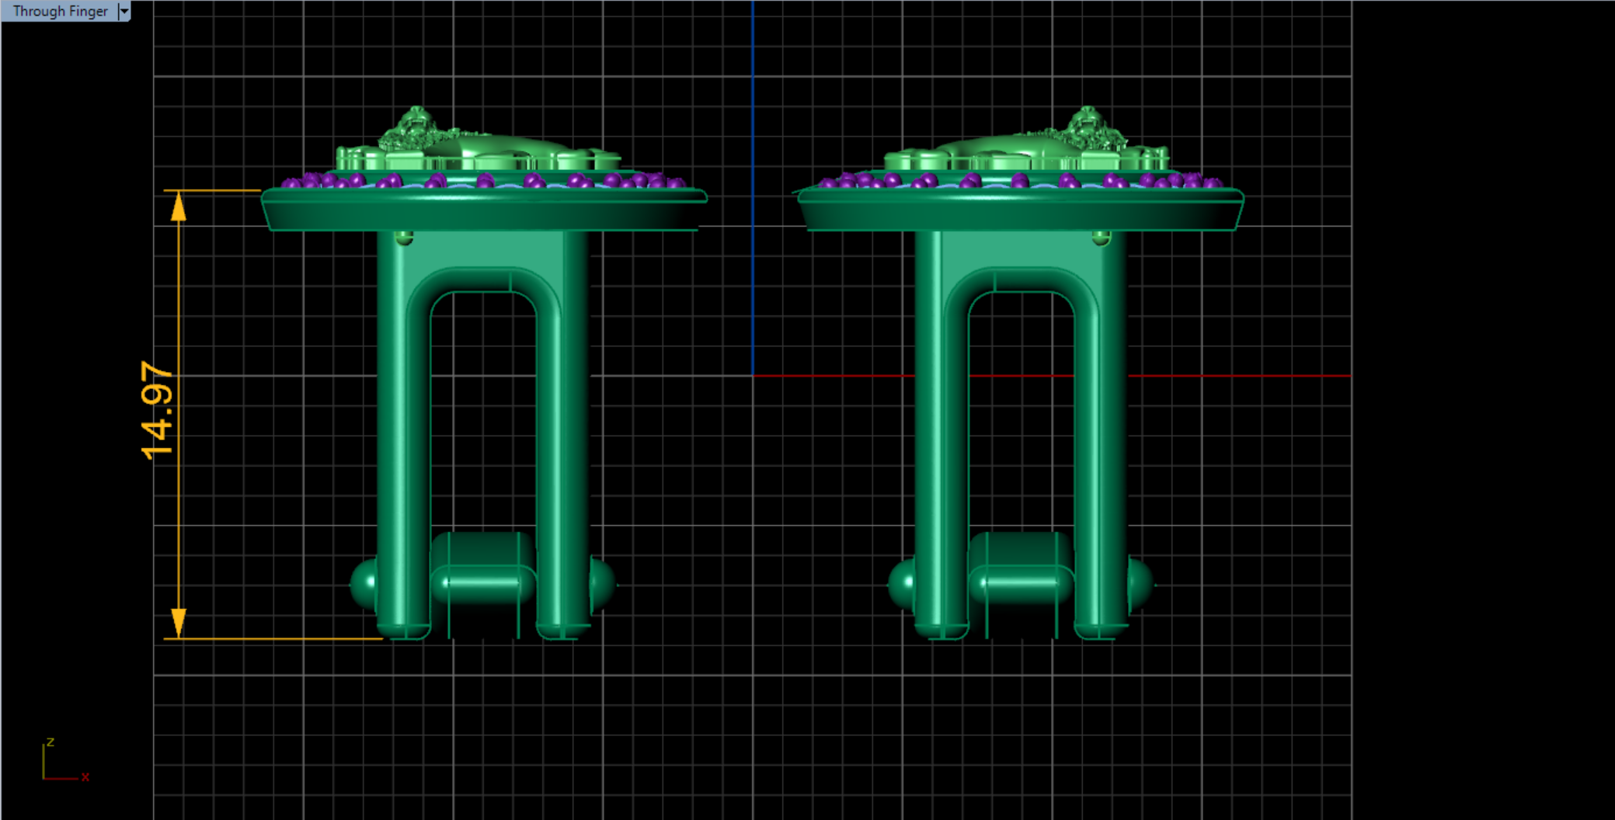
Task: Select the left cufflink's center toggle bar
Action: 482,582
